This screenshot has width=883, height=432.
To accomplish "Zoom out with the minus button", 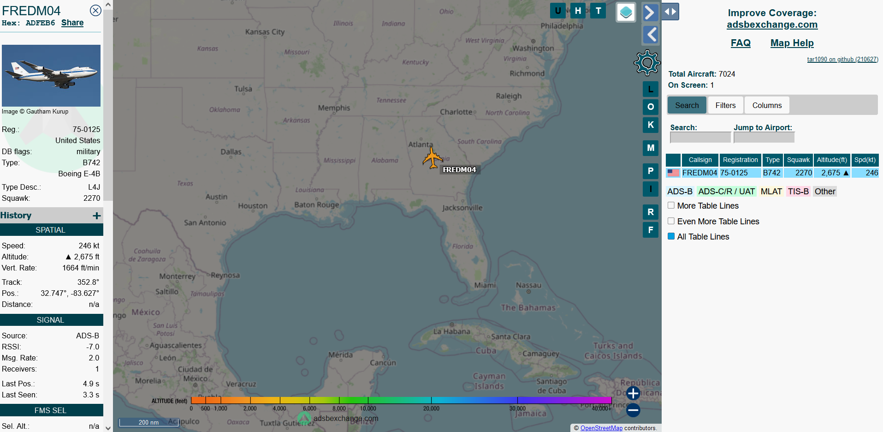I will tap(633, 410).
